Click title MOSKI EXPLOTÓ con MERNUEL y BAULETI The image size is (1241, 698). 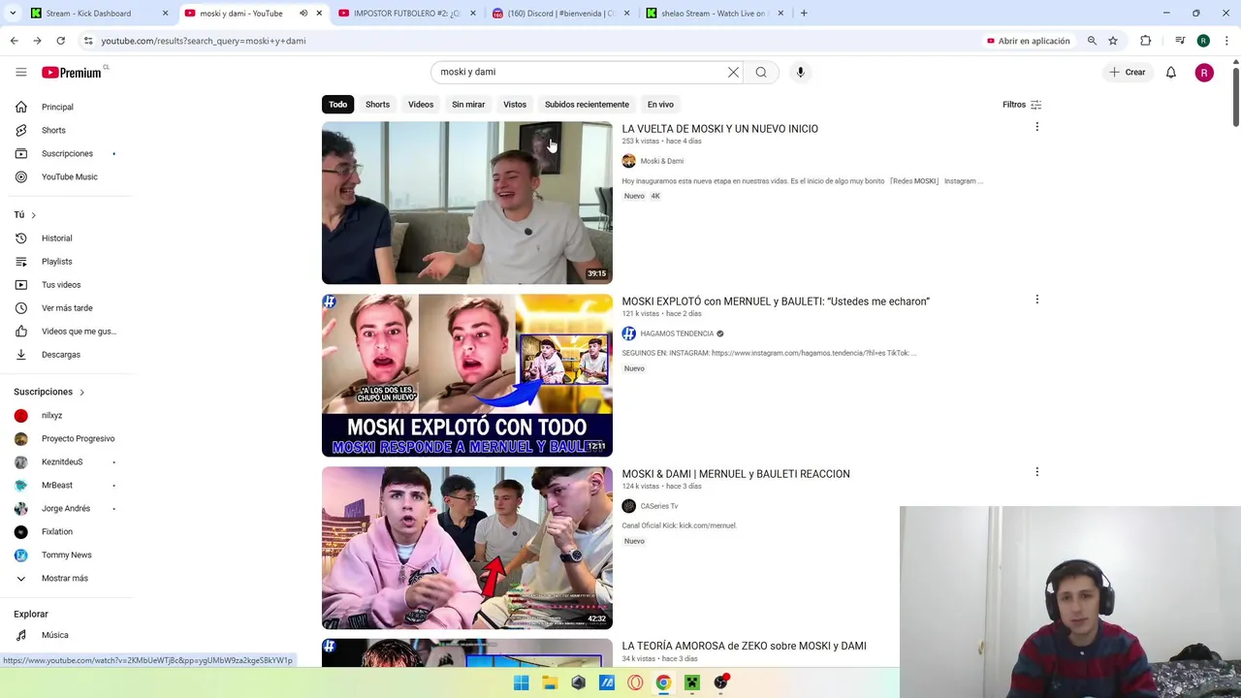(x=776, y=301)
